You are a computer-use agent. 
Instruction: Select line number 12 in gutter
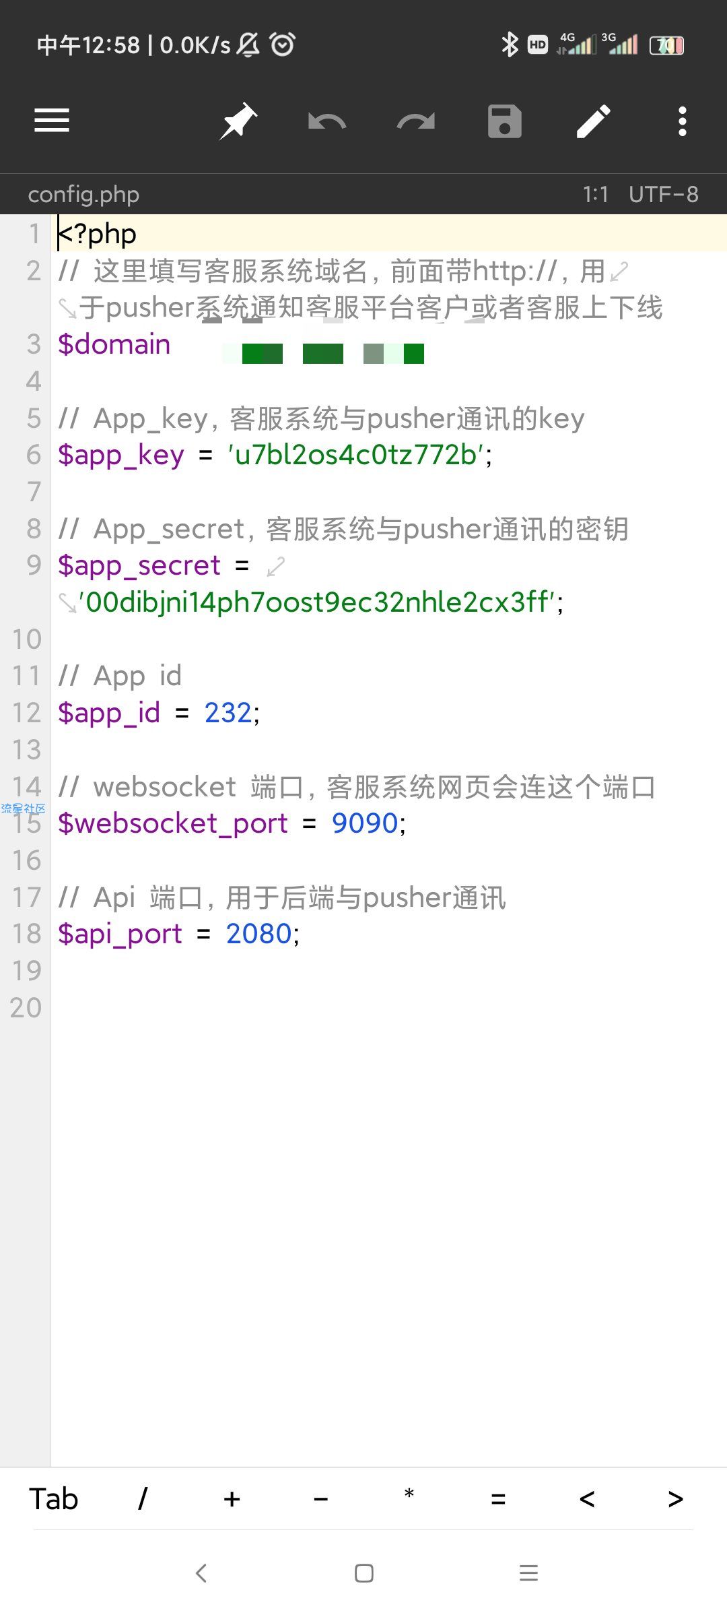[27, 713]
